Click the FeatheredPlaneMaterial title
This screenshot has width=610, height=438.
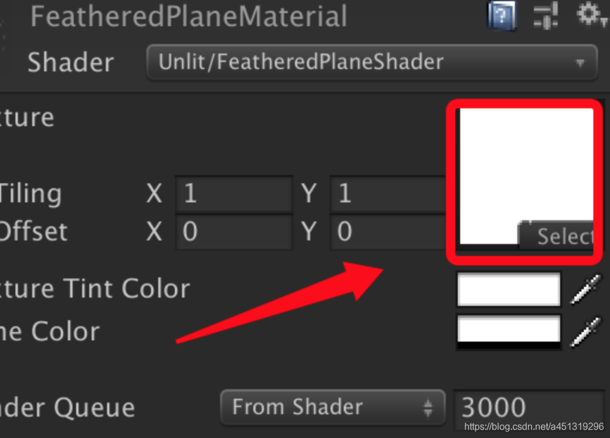188,16
